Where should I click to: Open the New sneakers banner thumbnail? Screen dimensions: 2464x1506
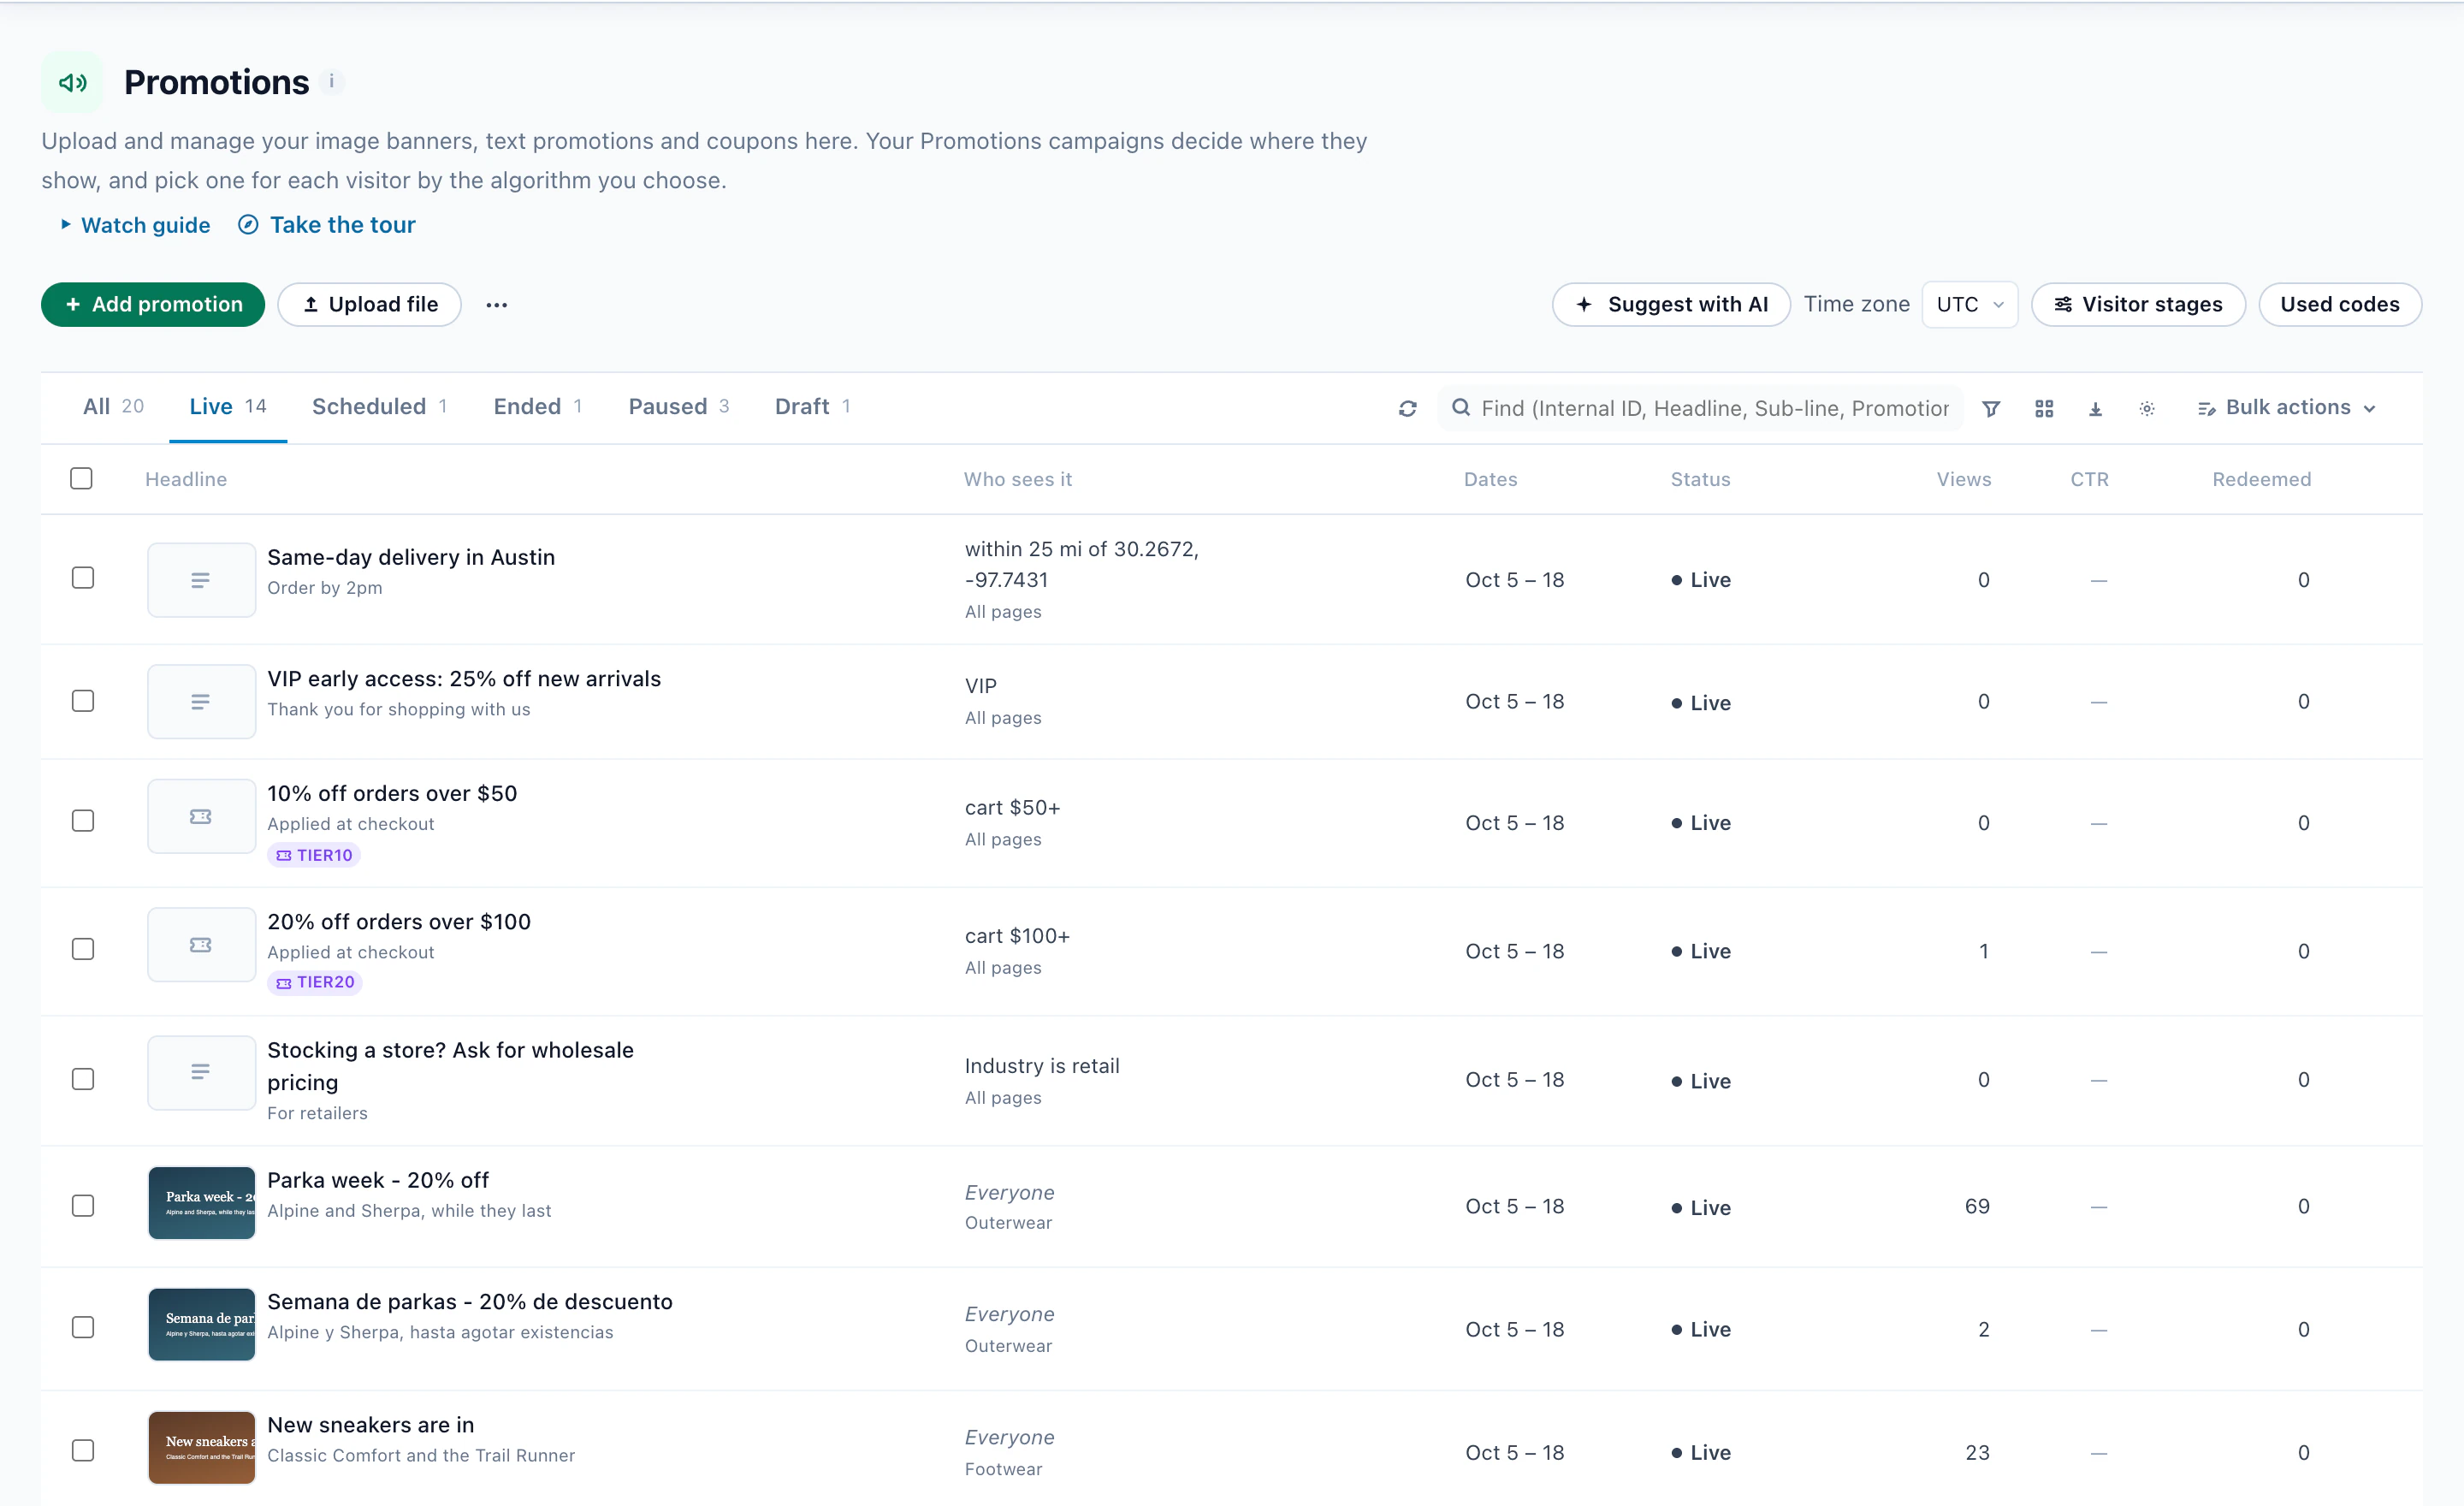click(x=201, y=1448)
